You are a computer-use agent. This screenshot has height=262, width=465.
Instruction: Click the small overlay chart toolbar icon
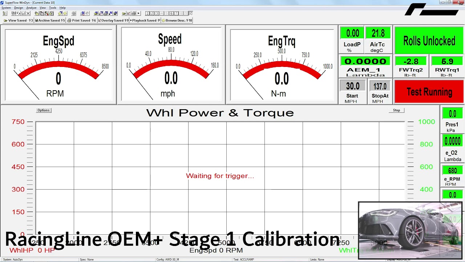point(129,13)
